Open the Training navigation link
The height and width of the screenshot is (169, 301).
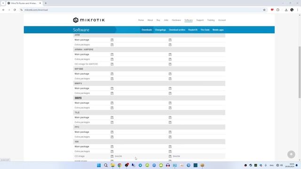pyautogui.click(x=211, y=20)
